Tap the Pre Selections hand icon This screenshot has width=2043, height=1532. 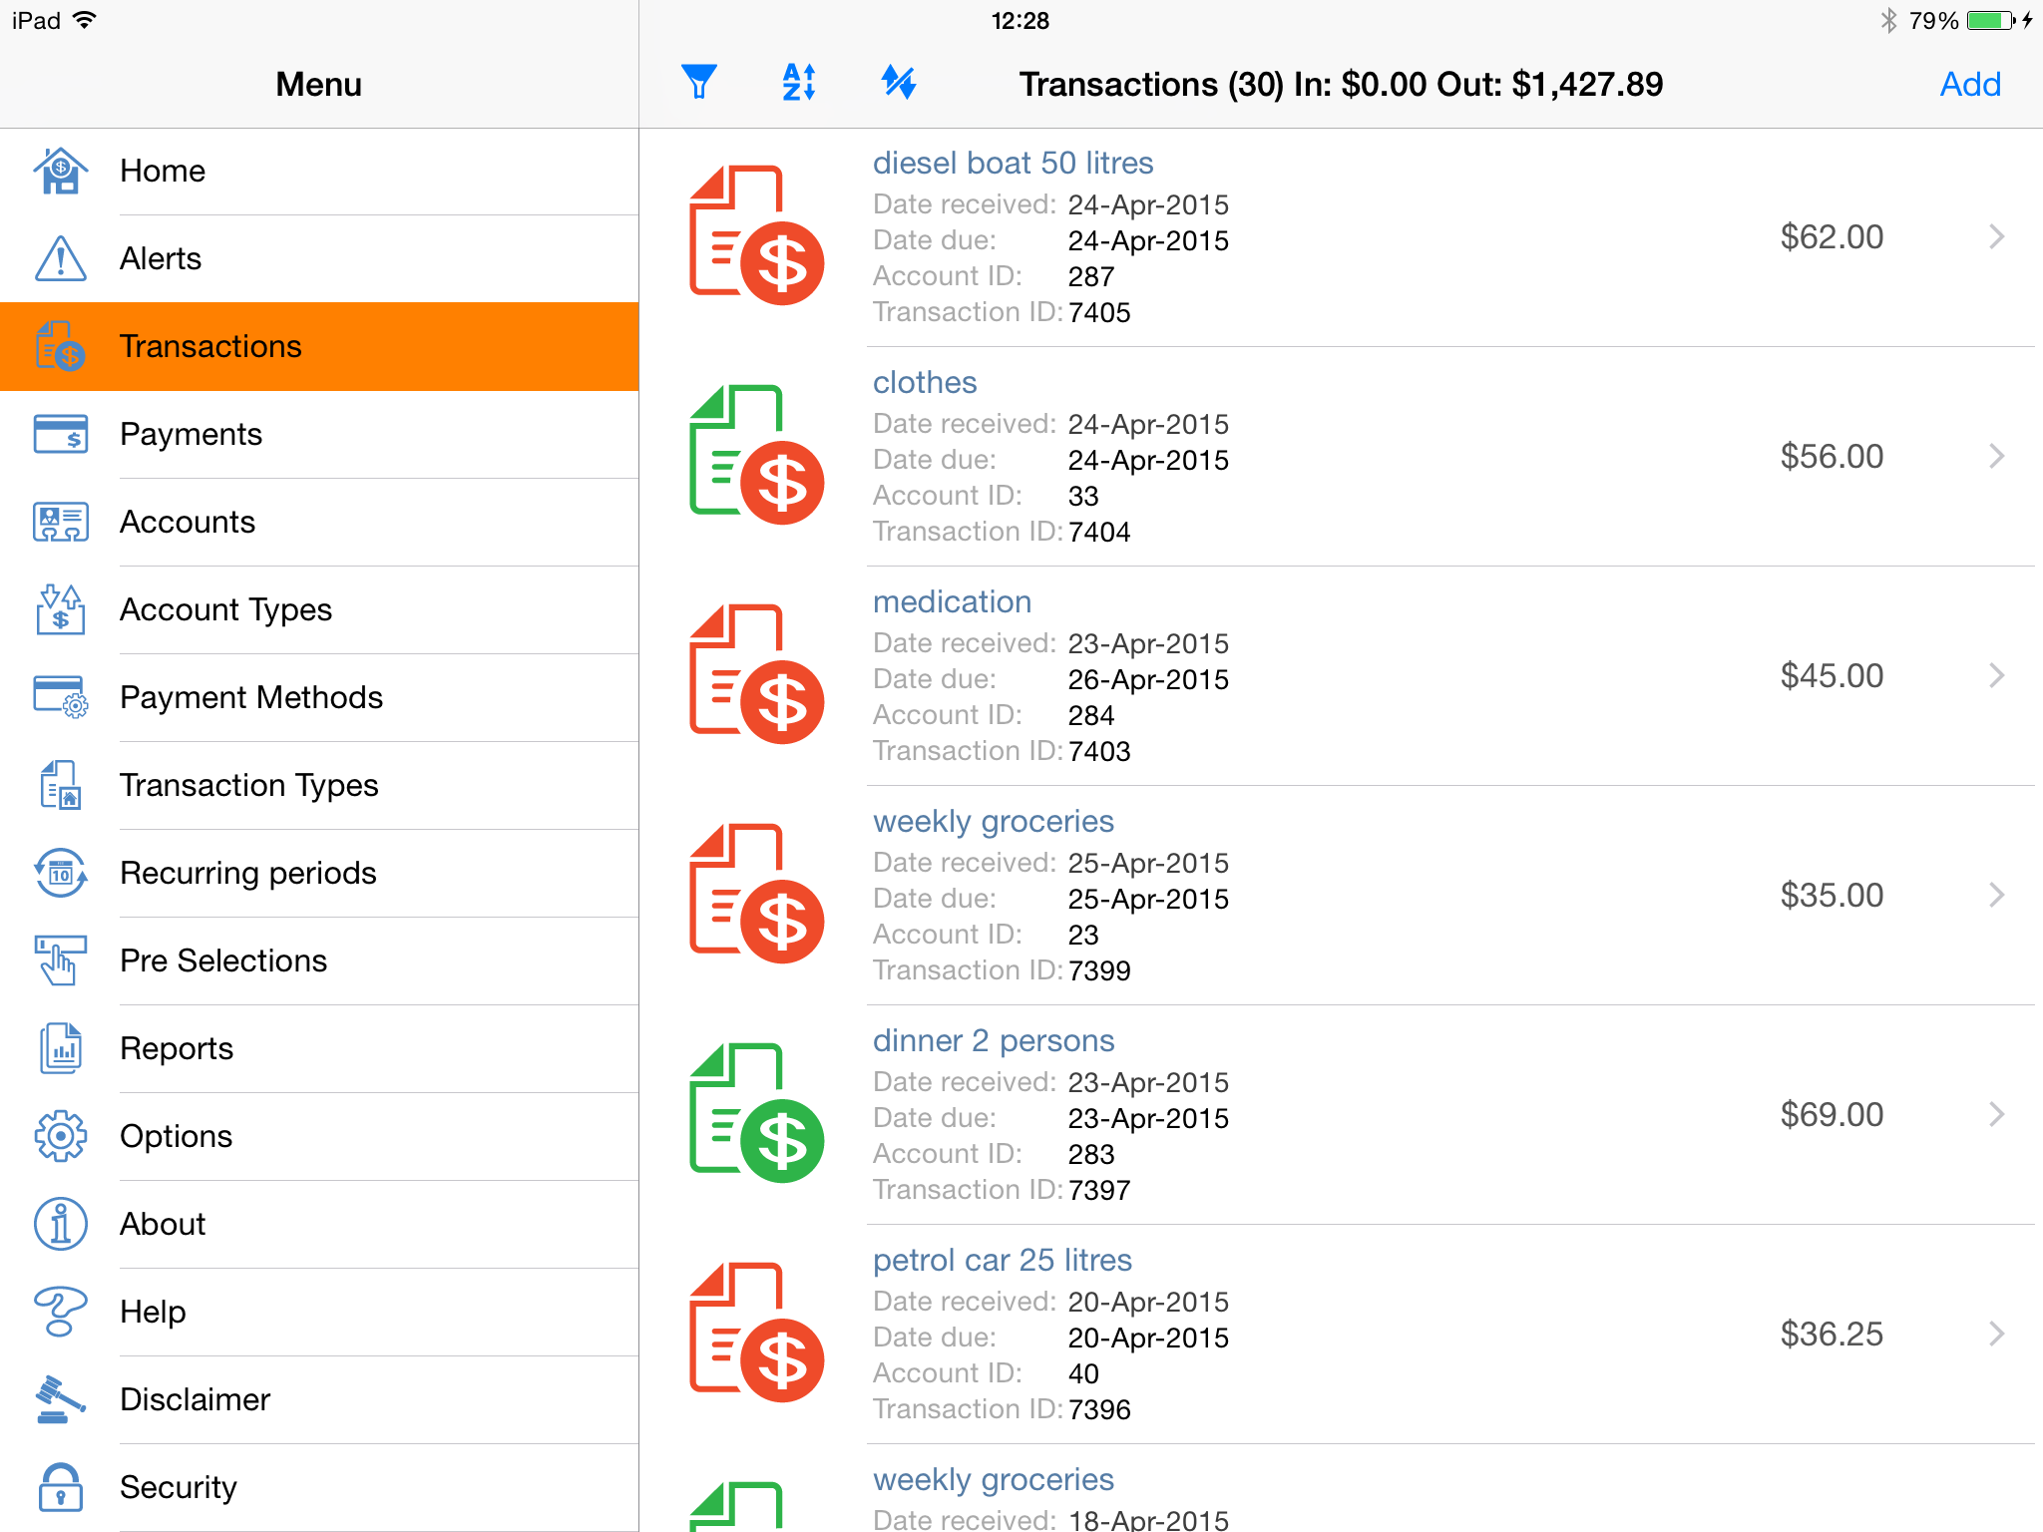tap(60, 960)
